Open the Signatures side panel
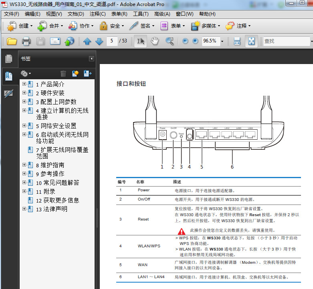The image size is (313, 289). click(x=8, y=94)
